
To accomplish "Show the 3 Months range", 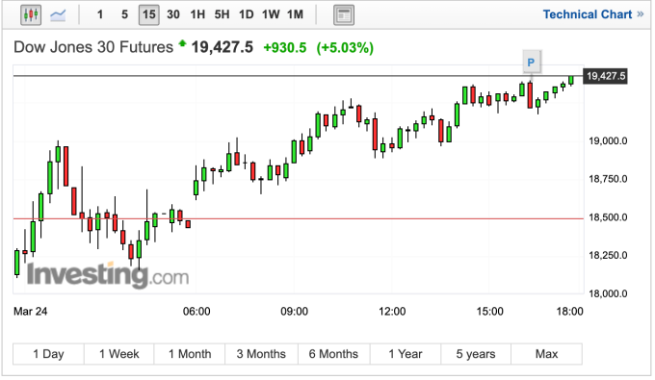I will (x=261, y=354).
